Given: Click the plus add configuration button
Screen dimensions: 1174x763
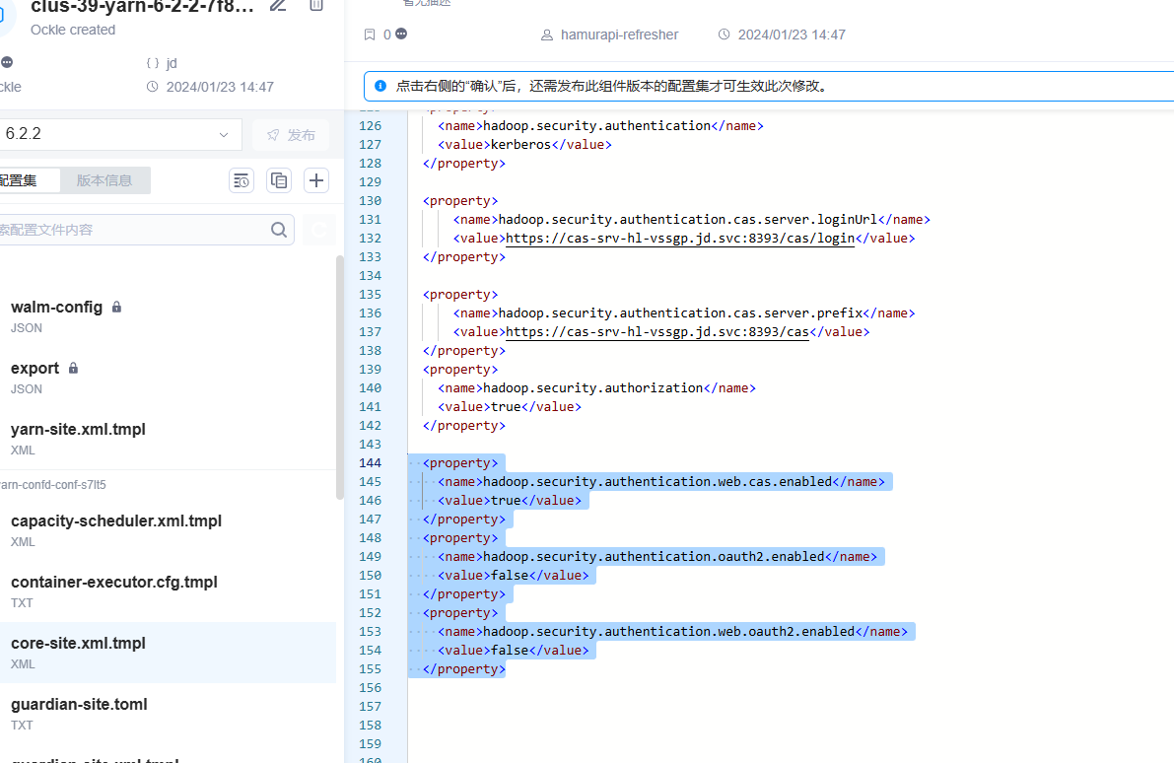Looking at the screenshot, I should [316, 180].
